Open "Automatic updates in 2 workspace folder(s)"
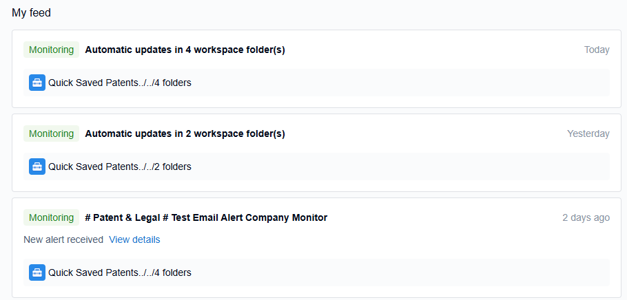The image size is (627, 300). click(185, 133)
